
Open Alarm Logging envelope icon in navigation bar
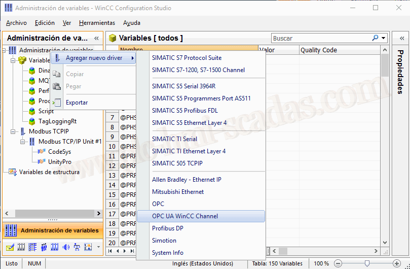tap(10, 247)
